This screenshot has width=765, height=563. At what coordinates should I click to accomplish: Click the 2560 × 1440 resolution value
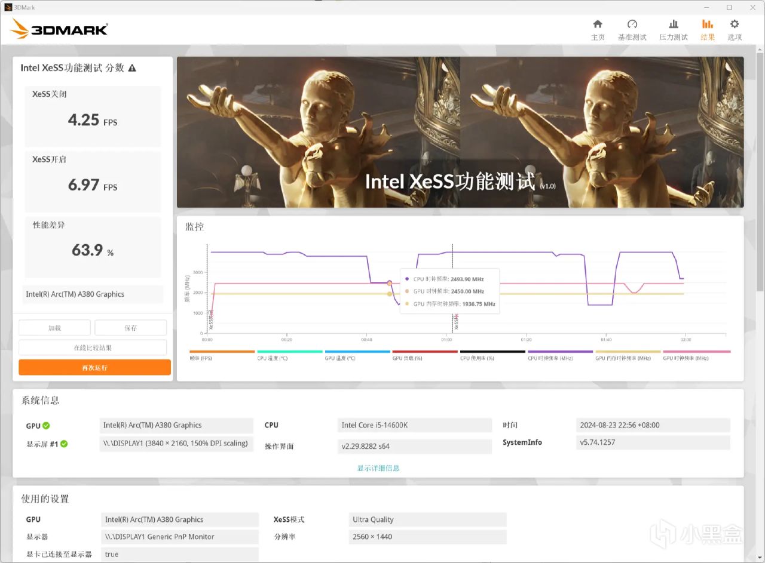pos(427,537)
